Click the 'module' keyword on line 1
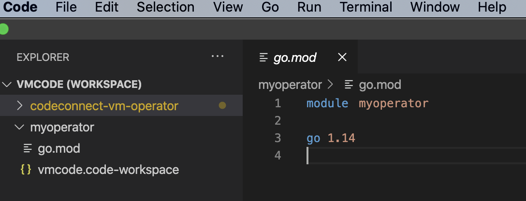Image resolution: width=526 pixels, height=201 pixels. tap(327, 103)
